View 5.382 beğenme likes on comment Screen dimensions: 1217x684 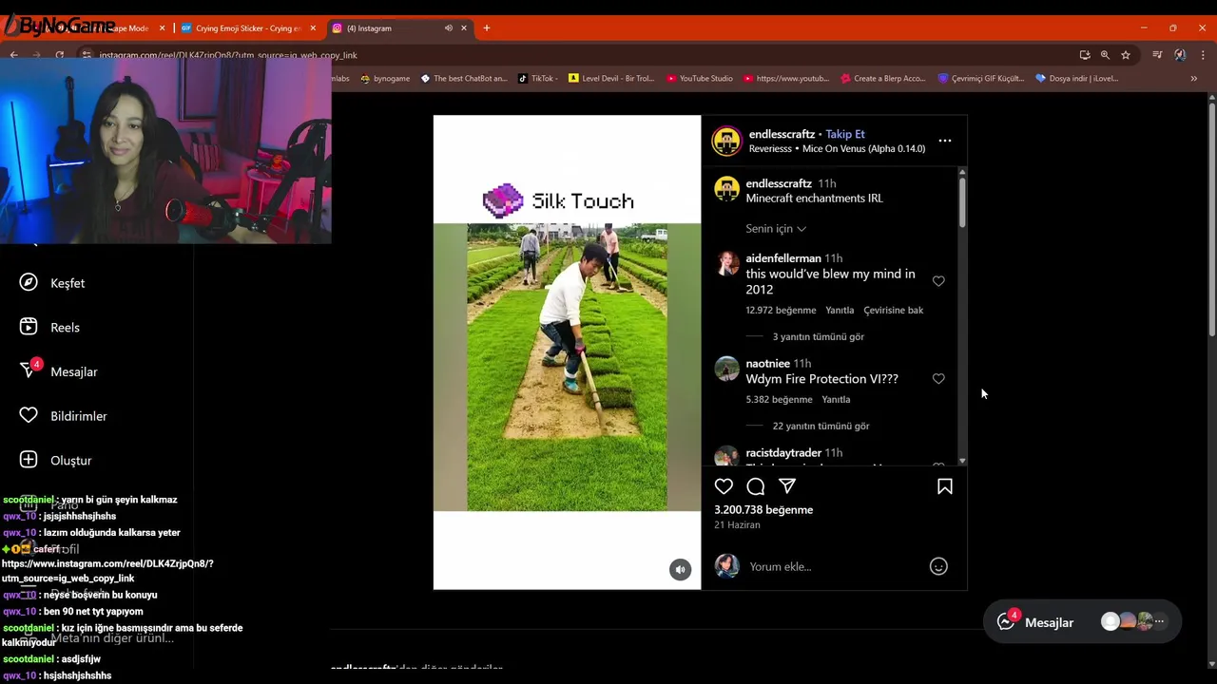[x=779, y=399]
